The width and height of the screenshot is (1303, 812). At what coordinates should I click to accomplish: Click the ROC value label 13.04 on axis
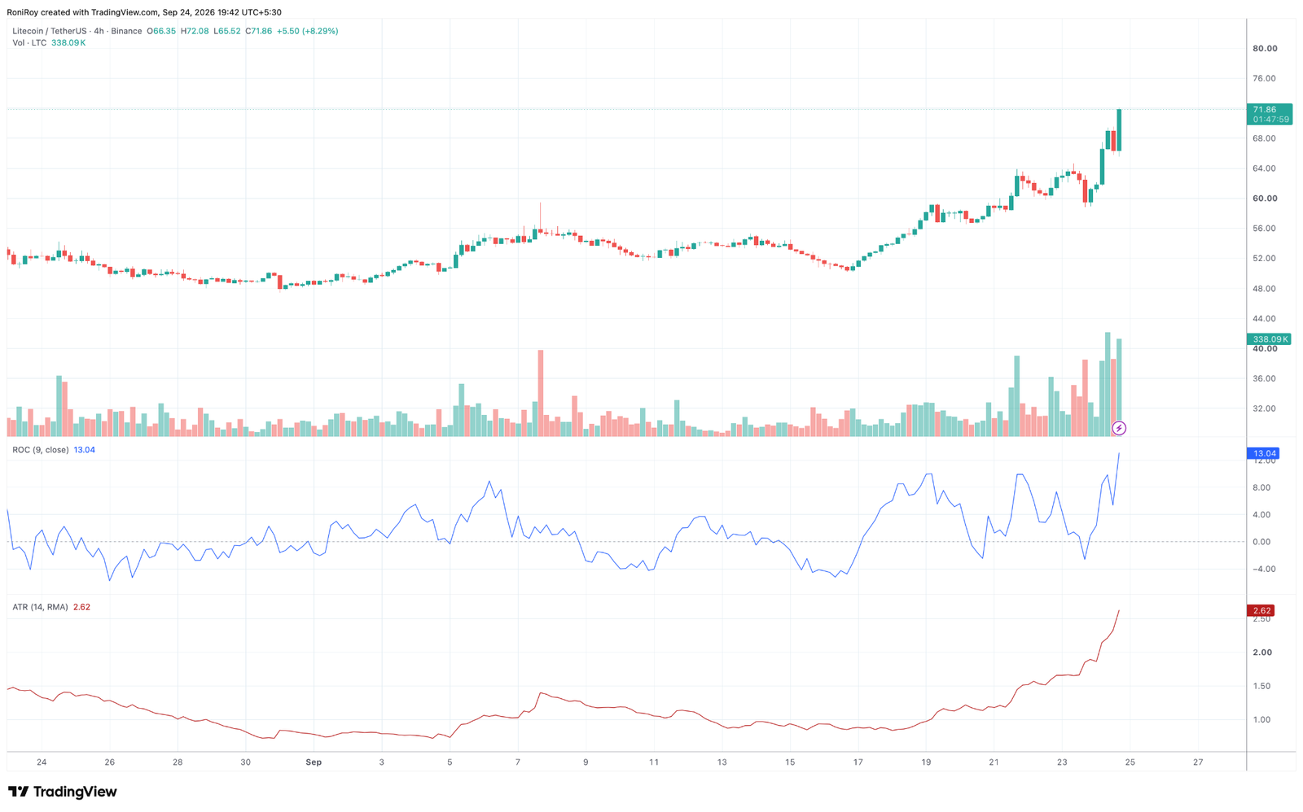[1264, 453]
